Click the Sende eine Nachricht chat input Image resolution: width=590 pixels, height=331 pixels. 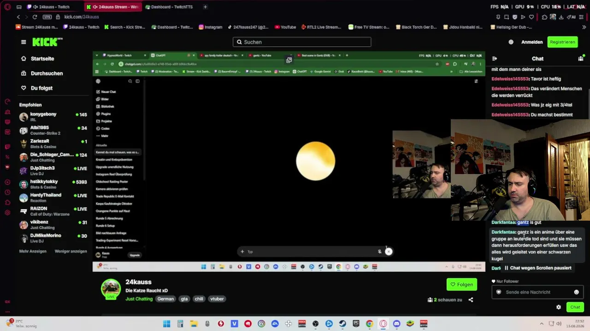click(537, 292)
